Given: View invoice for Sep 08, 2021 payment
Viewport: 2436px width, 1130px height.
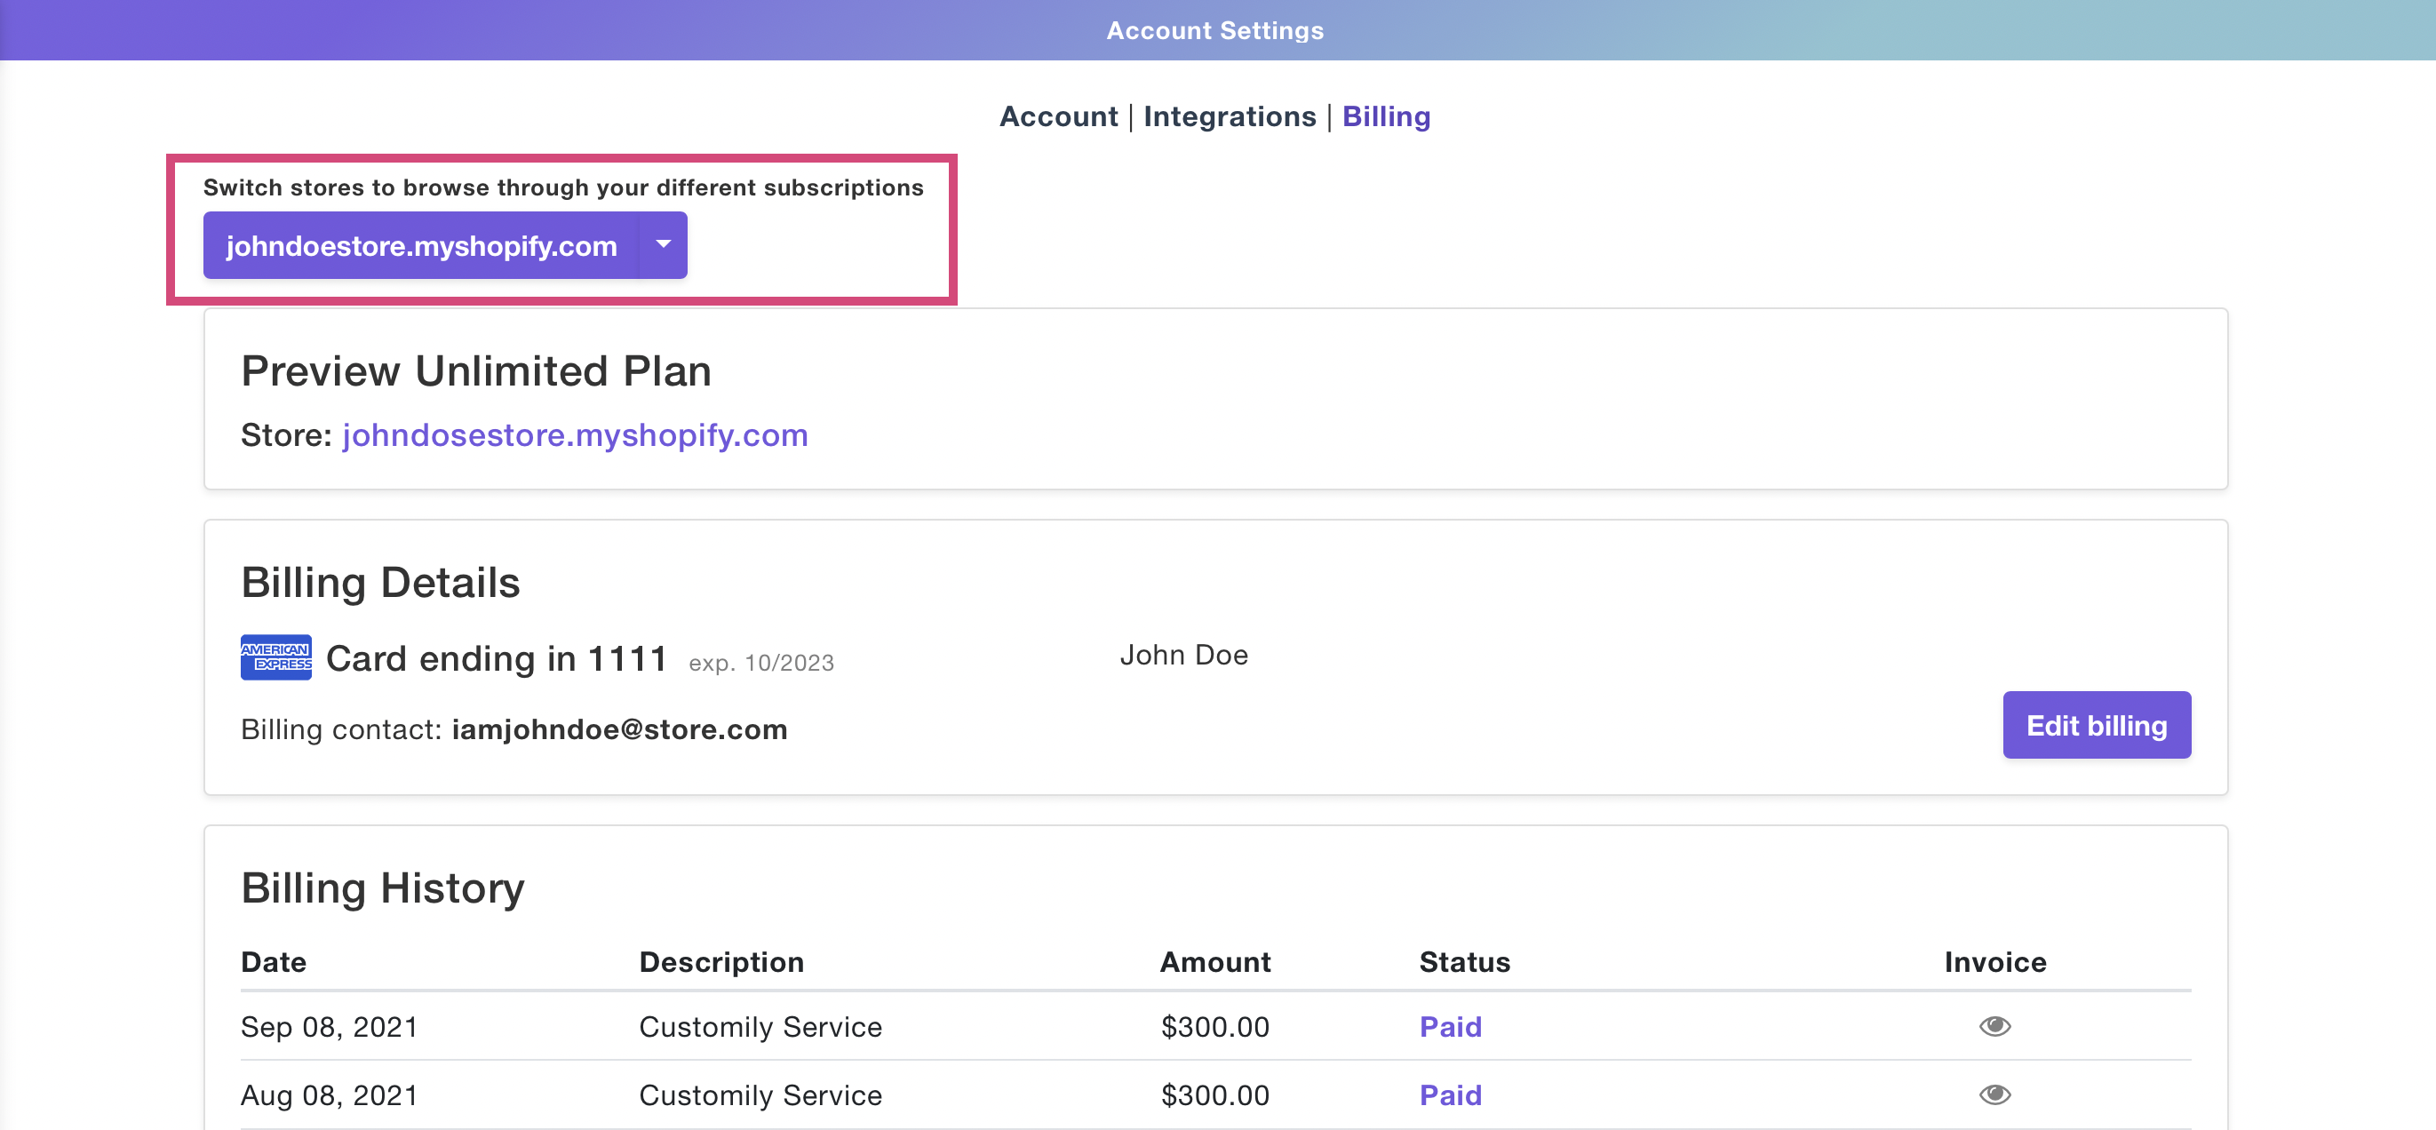Looking at the screenshot, I should coord(1994,1026).
